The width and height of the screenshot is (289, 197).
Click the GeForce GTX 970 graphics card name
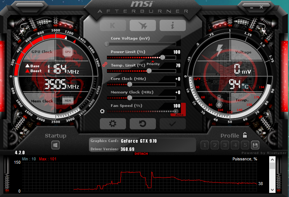pyautogui.click(x=139, y=141)
